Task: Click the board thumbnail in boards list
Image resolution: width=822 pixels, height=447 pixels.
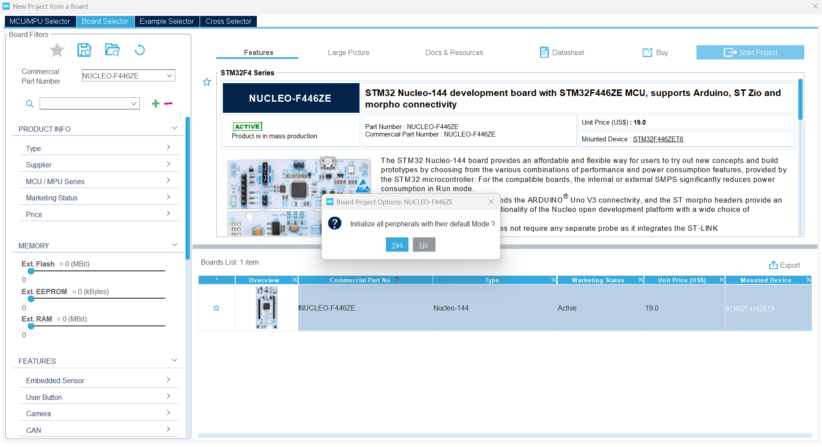Action: pyautogui.click(x=267, y=308)
